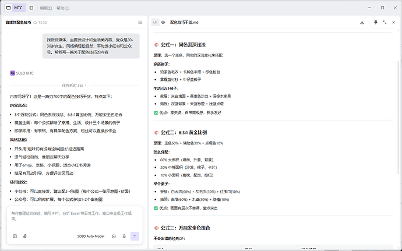
Task: Click the palette icon beside 公式二
Action: (x=156, y=133)
